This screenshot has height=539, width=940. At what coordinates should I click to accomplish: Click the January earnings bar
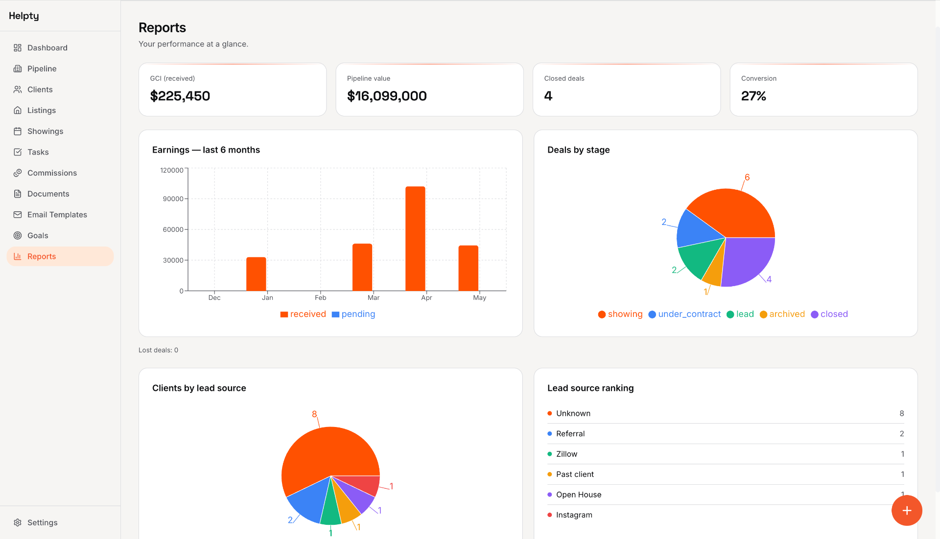[x=256, y=274]
